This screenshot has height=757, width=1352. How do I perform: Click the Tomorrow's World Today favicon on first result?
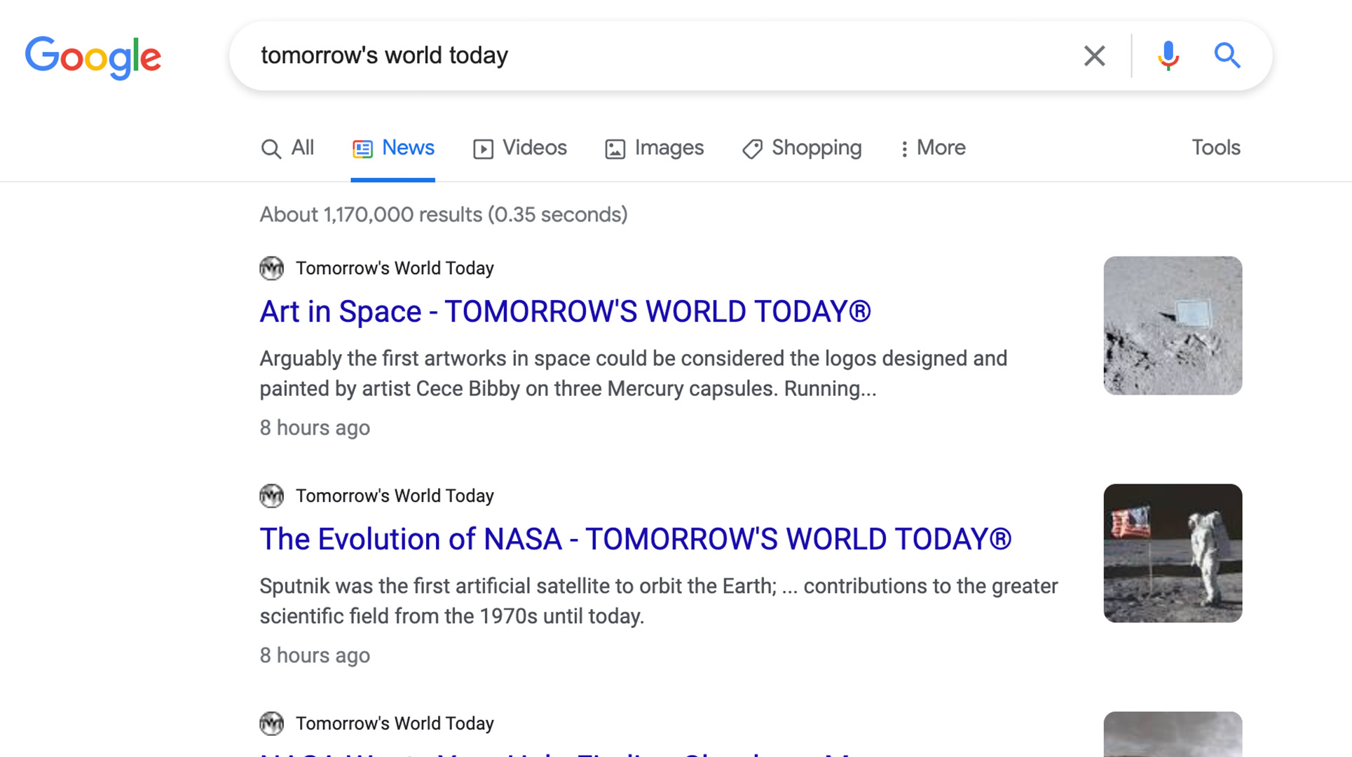(271, 268)
